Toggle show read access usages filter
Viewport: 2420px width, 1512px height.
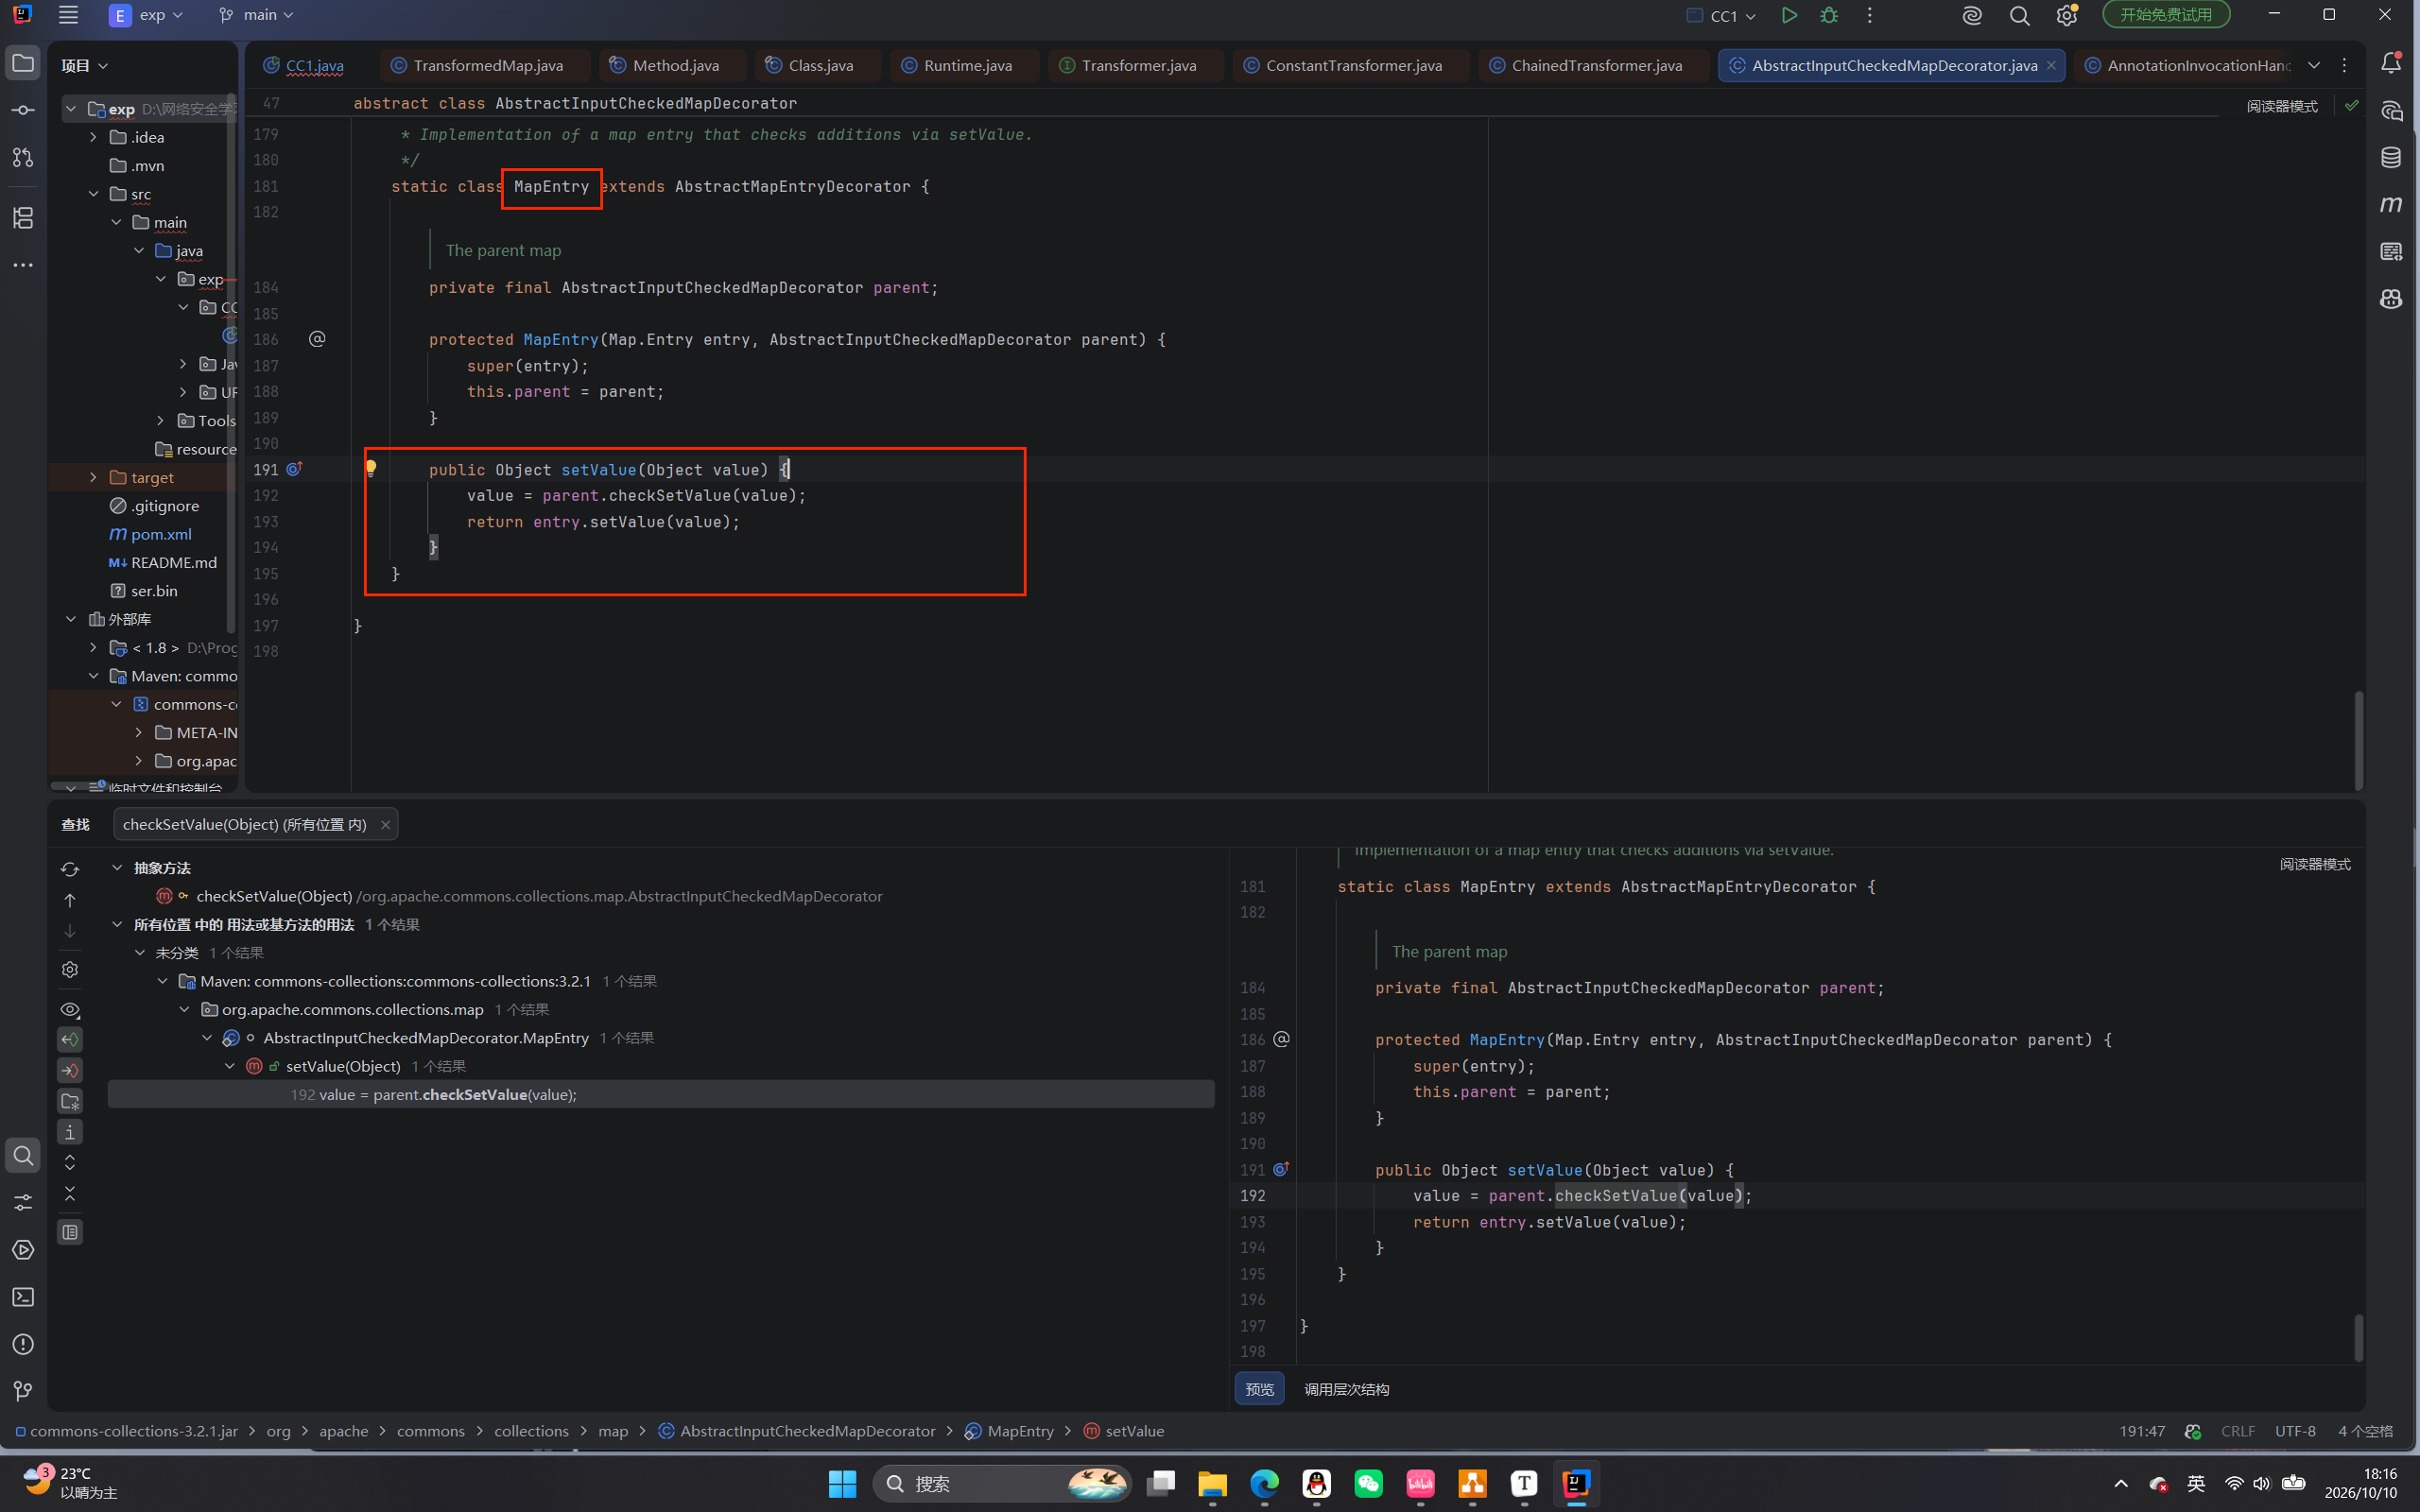[70, 1040]
